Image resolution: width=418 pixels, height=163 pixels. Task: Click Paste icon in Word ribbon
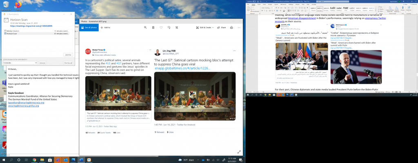248,8
